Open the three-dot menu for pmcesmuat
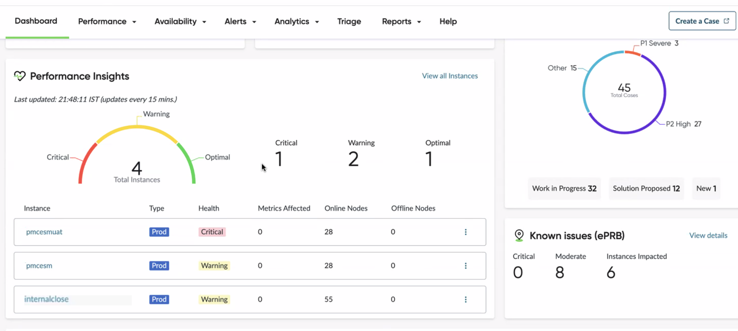Viewport: 738px width, 331px height. pos(466,232)
